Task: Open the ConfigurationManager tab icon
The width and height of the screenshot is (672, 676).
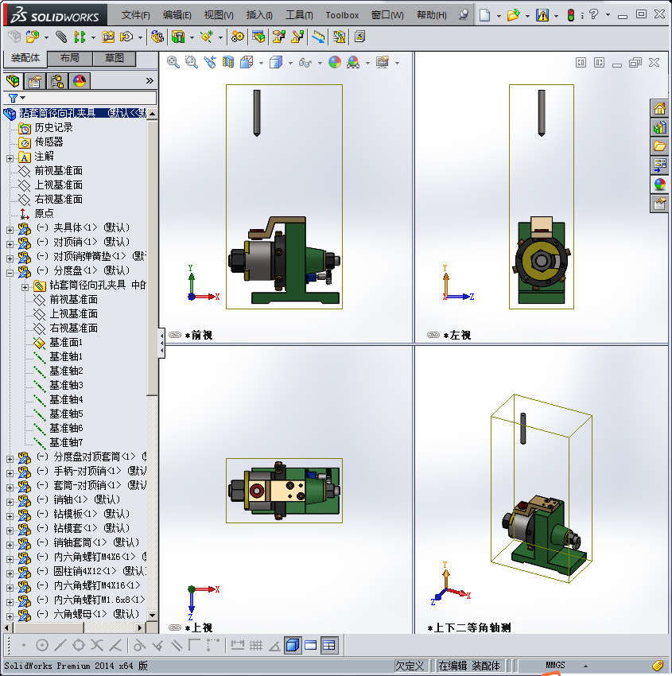Action: pyautogui.click(x=57, y=80)
